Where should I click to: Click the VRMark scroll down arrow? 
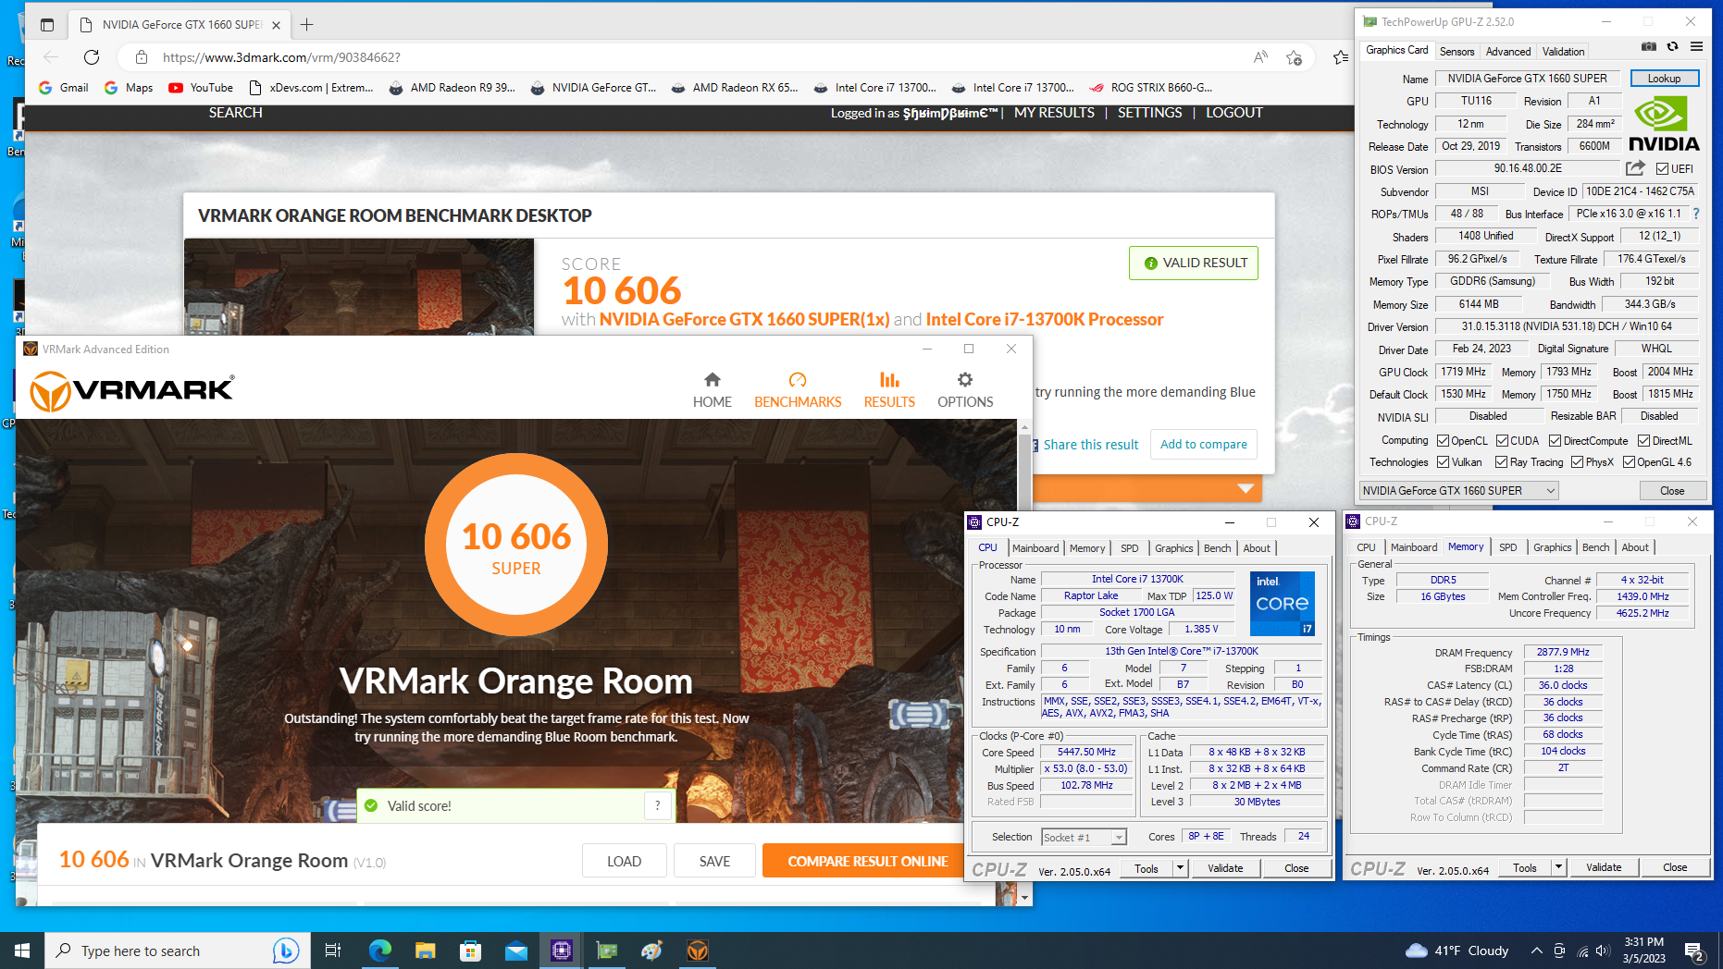1024,897
